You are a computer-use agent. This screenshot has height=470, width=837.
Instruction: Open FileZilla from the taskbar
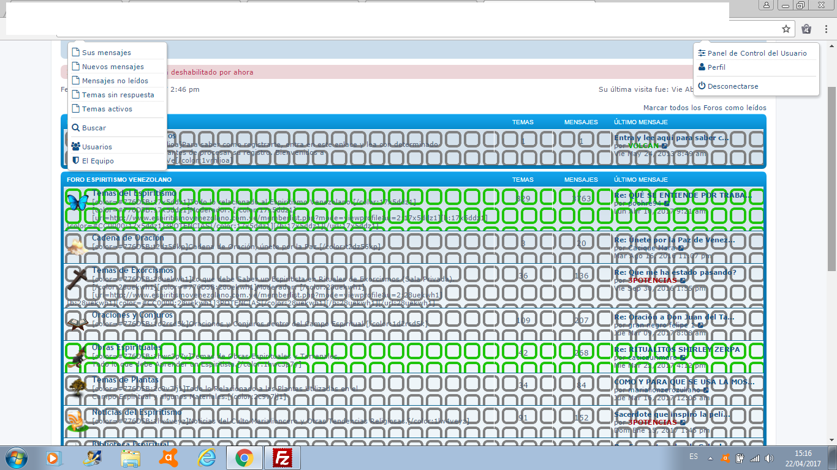[x=282, y=457]
